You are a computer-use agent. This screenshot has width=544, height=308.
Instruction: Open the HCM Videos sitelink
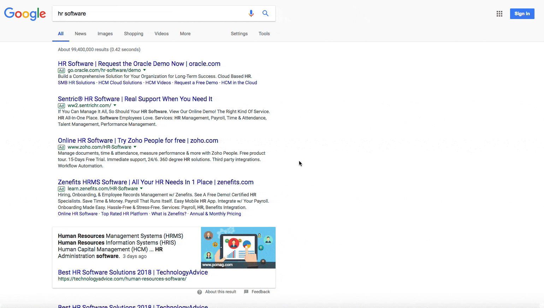click(x=158, y=83)
